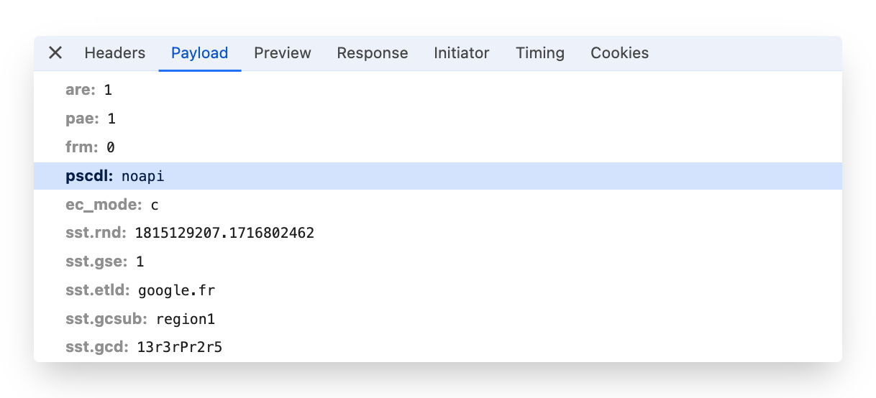
Task: Close the request details panel
Action: pos(55,52)
